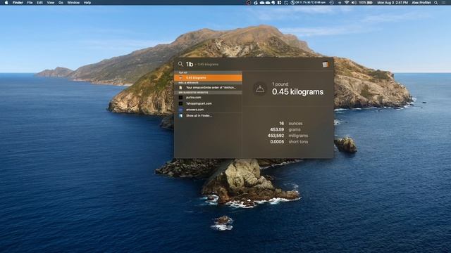Click the magnifier icon in Spotlight bar

coord(180,64)
